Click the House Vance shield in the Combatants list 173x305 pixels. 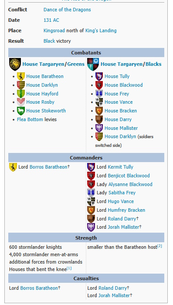[x=99, y=102]
